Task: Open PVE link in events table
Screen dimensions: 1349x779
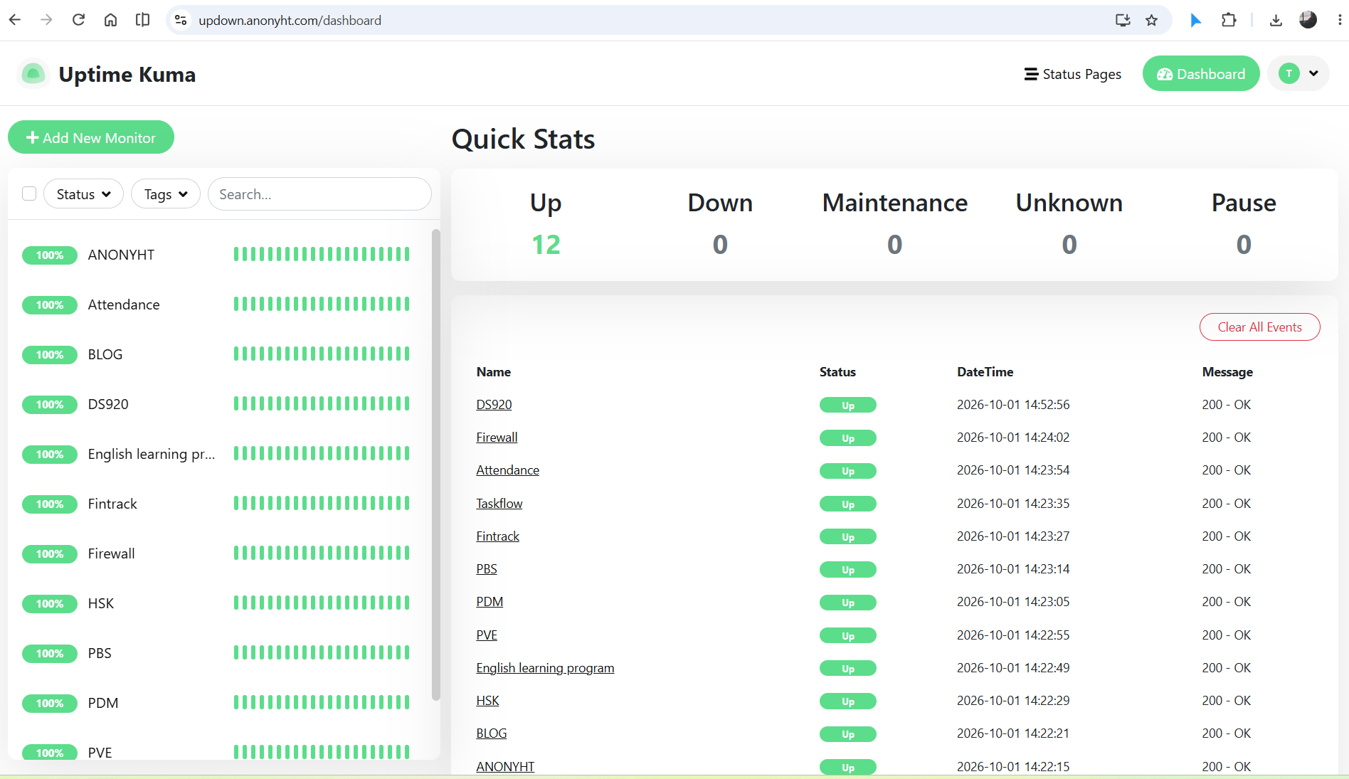Action: coord(487,635)
